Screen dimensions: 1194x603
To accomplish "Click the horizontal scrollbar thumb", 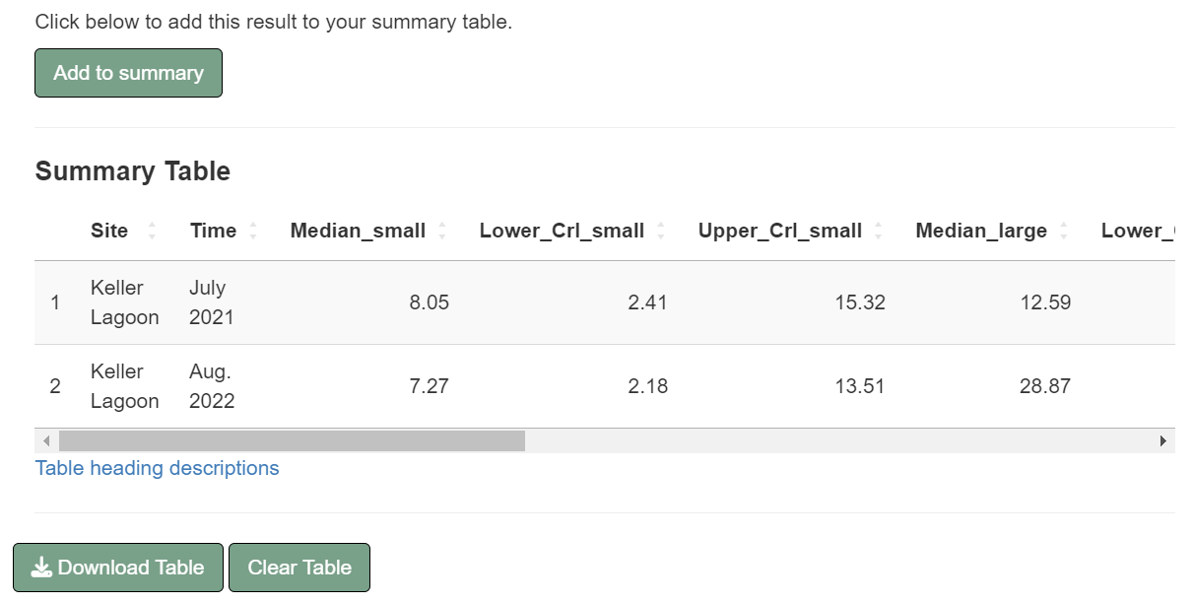I will (292, 440).
